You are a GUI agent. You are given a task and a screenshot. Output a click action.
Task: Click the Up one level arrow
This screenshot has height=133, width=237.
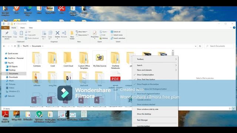(15, 46)
